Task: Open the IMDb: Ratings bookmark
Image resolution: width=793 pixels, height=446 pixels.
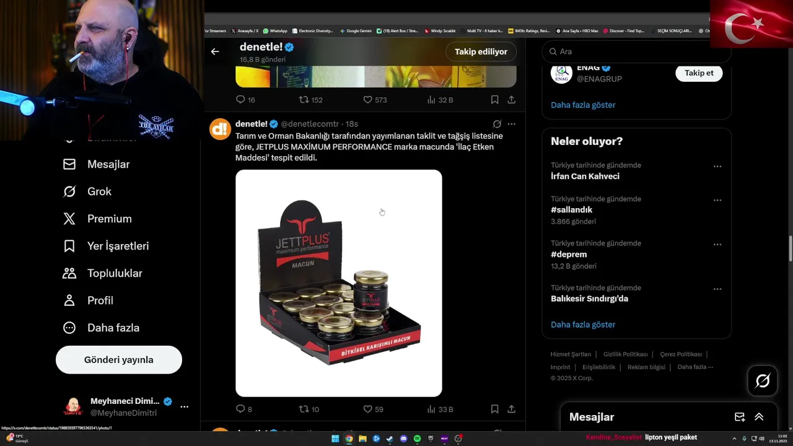Action: 528,31
